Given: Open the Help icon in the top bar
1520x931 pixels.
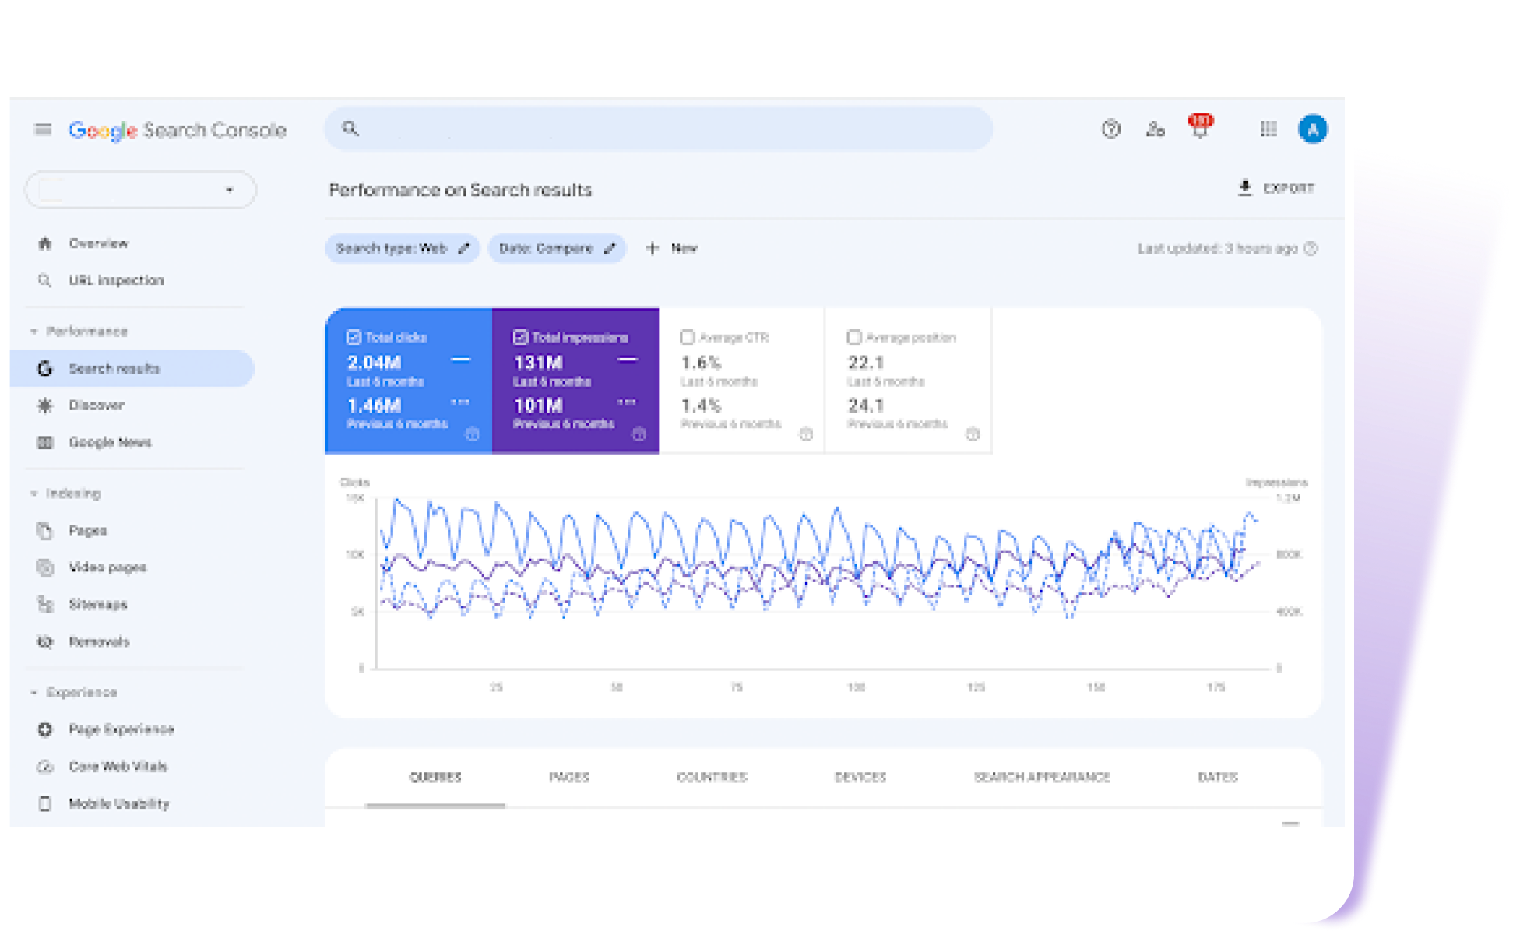Looking at the screenshot, I should [x=1111, y=129].
